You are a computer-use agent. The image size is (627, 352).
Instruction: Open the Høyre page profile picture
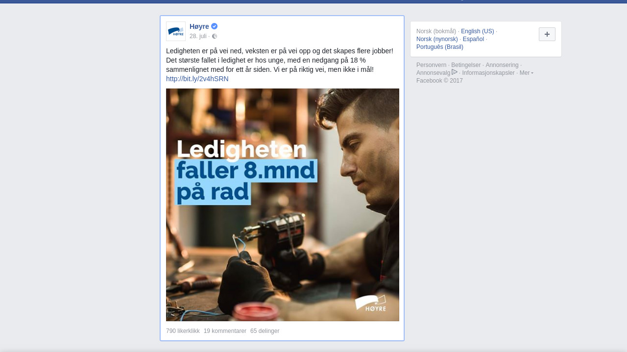(x=176, y=31)
